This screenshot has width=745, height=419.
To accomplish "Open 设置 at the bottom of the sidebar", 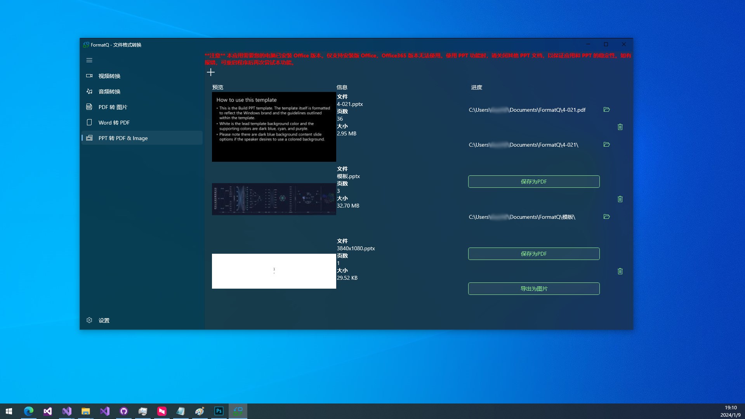I will pyautogui.click(x=142, y=320).
